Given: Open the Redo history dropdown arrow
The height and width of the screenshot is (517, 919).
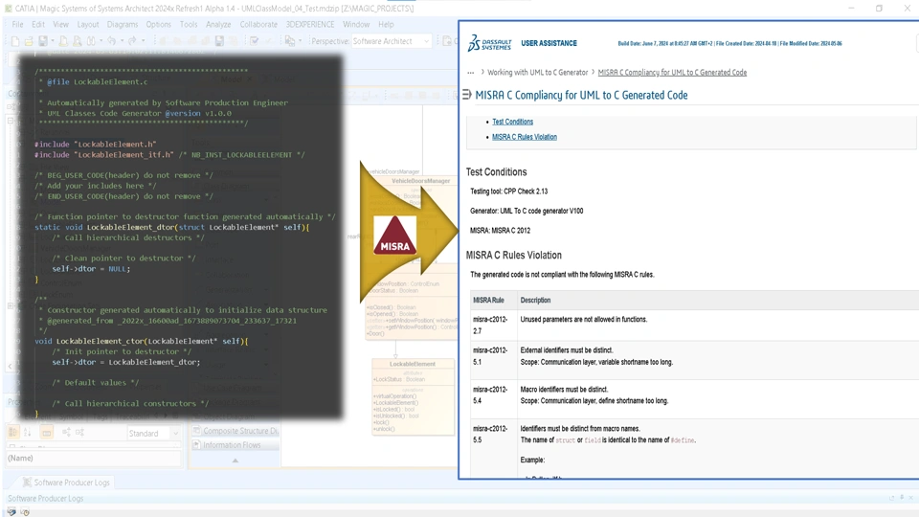Looking at the screenshot, I should 143,41.
